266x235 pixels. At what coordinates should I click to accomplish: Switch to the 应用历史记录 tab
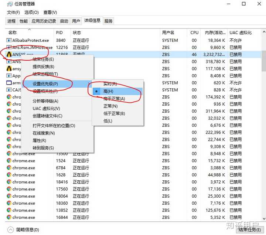click(x=44, y=21)
